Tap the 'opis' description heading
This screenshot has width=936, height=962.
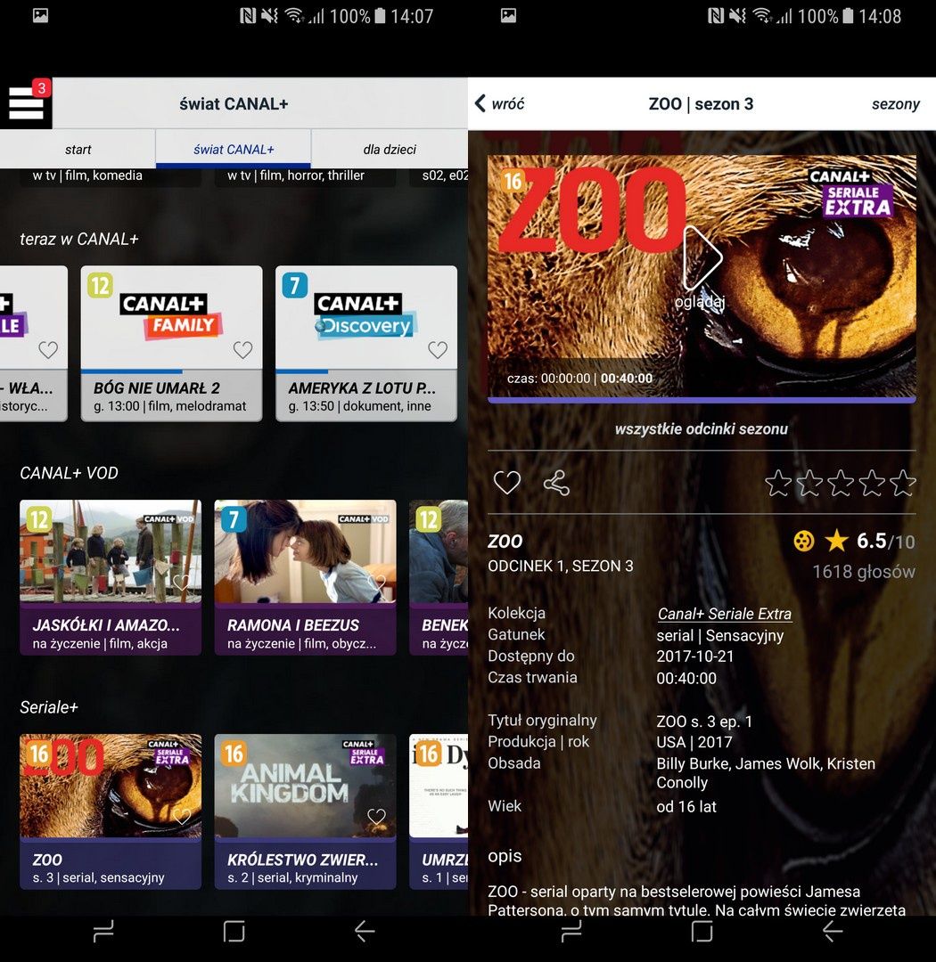click(x=505, y=856)
